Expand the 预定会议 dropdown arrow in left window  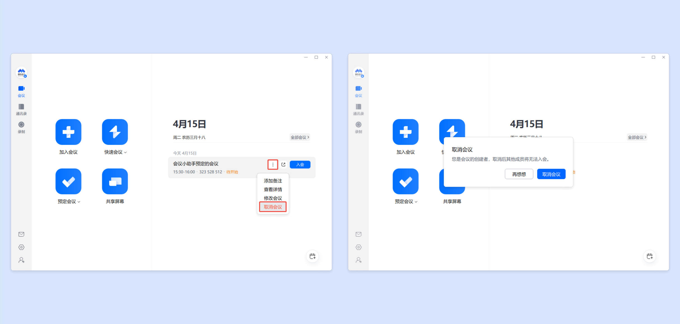coord(79,202)
